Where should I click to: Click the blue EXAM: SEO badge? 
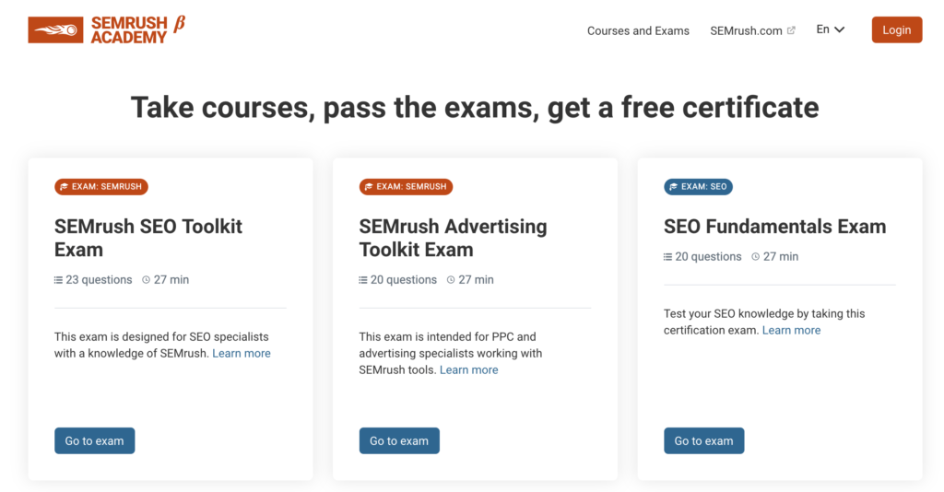point(698,186)
